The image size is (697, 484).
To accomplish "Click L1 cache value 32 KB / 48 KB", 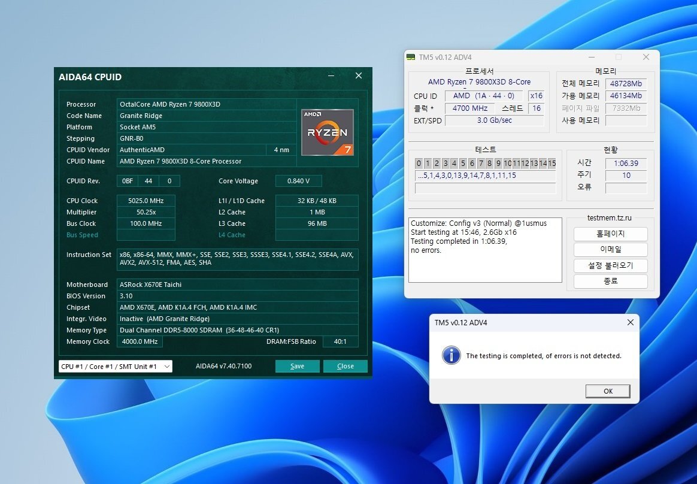I will coord(317,201).
